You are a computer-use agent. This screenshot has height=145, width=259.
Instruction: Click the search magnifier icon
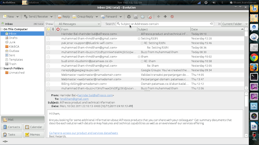click(118, 24)
